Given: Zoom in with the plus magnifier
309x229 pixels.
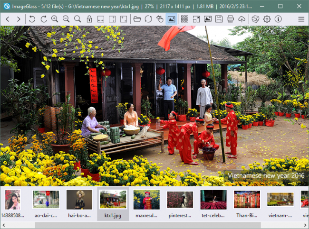Looking at the screenshot, I should 55,19.
